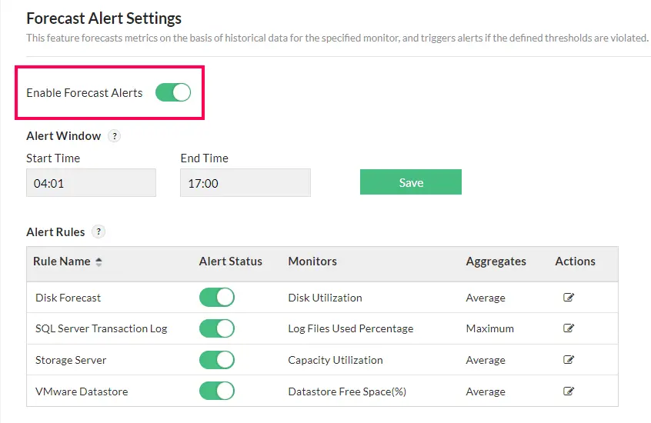Viewport: 651px width, 423px height.
Task: Edit the Disk Forecast rule
Action: pos(569,298)
